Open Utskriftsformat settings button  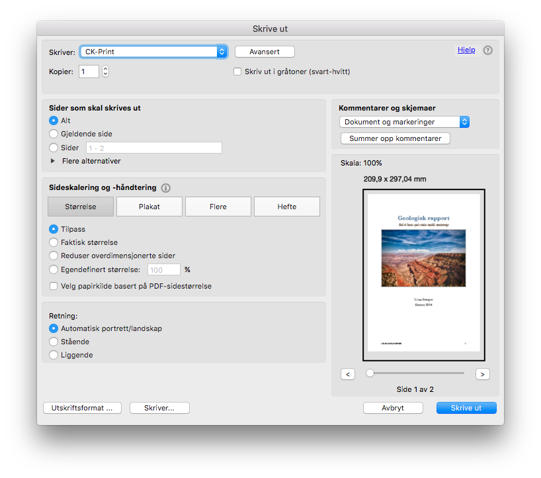click(82, 408)
